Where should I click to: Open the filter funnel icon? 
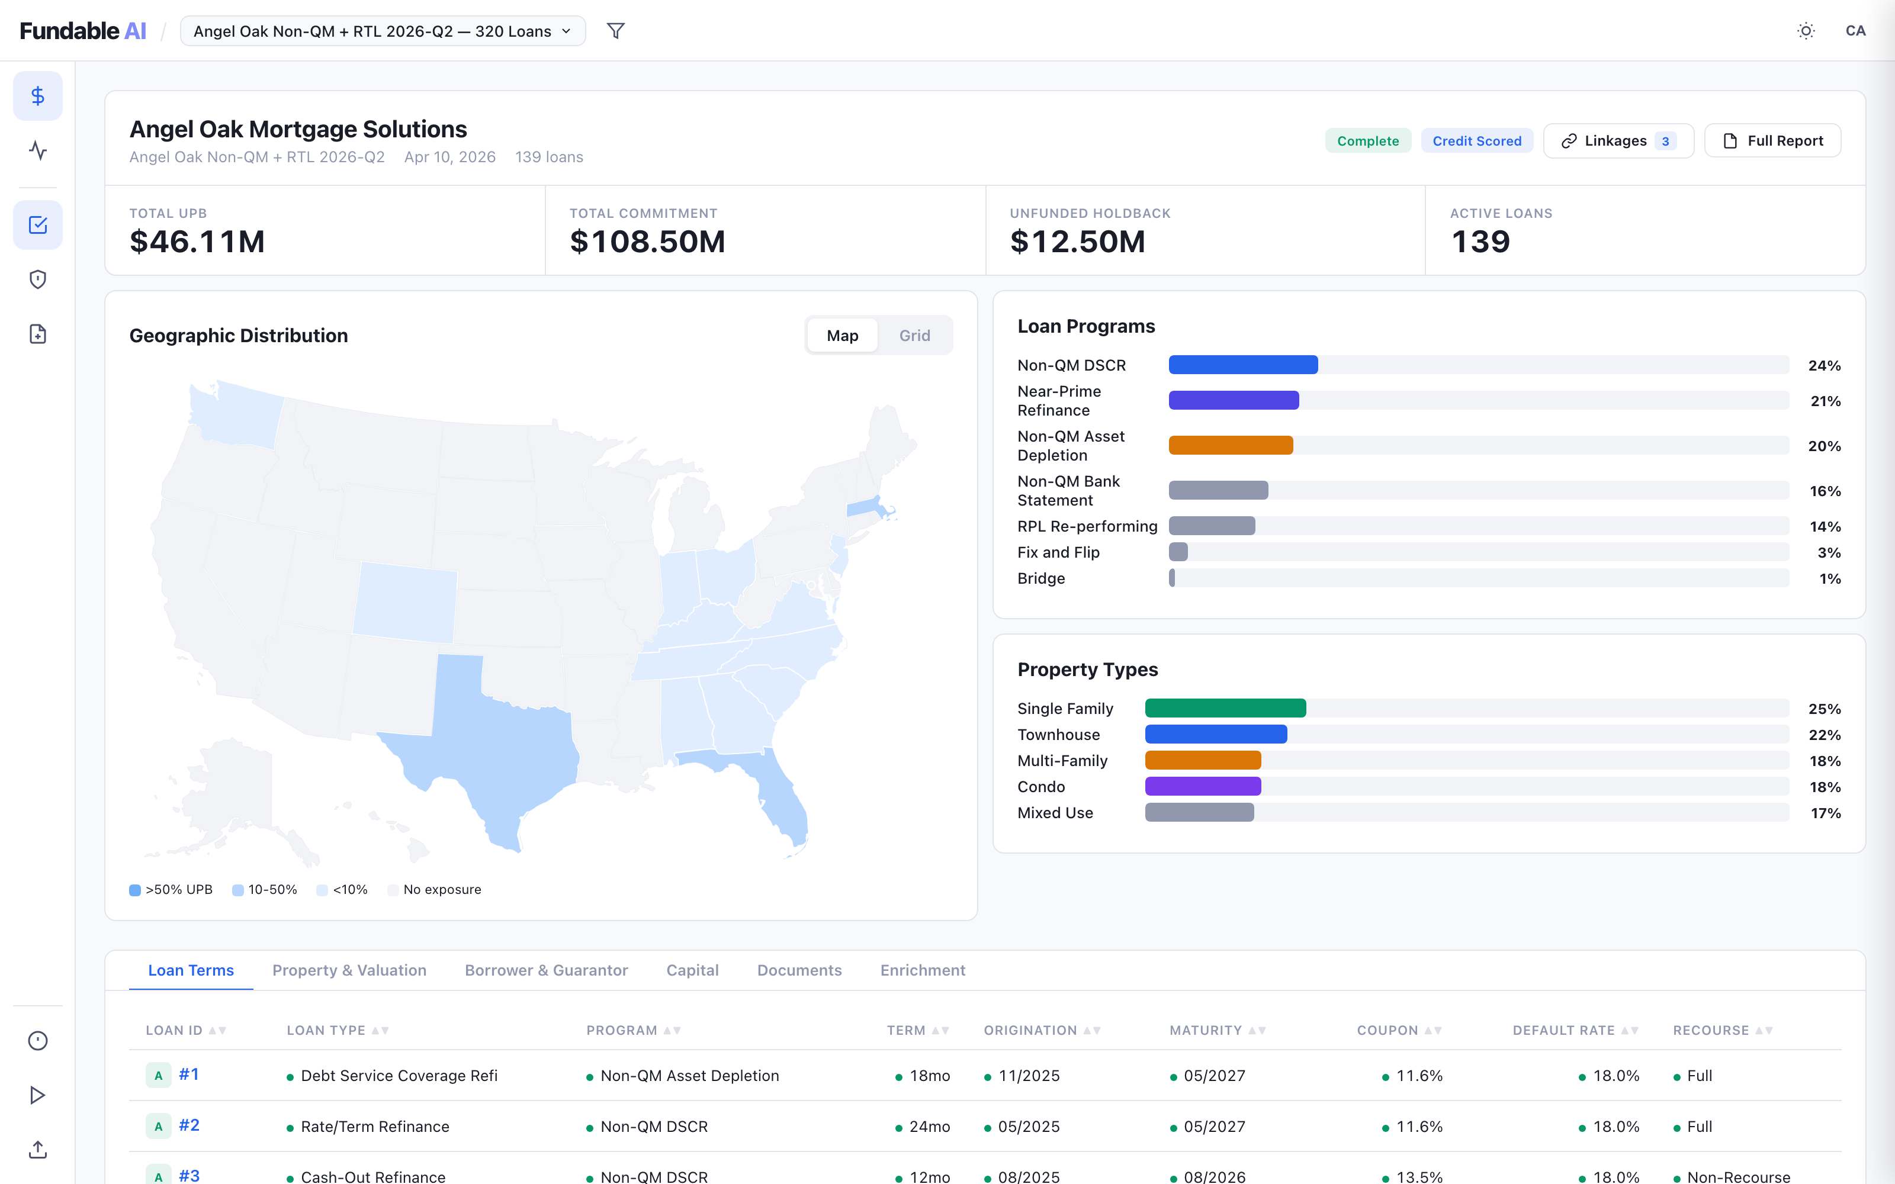coord(615,31)
